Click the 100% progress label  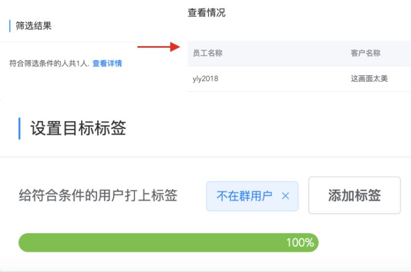(x=300, y=242)
